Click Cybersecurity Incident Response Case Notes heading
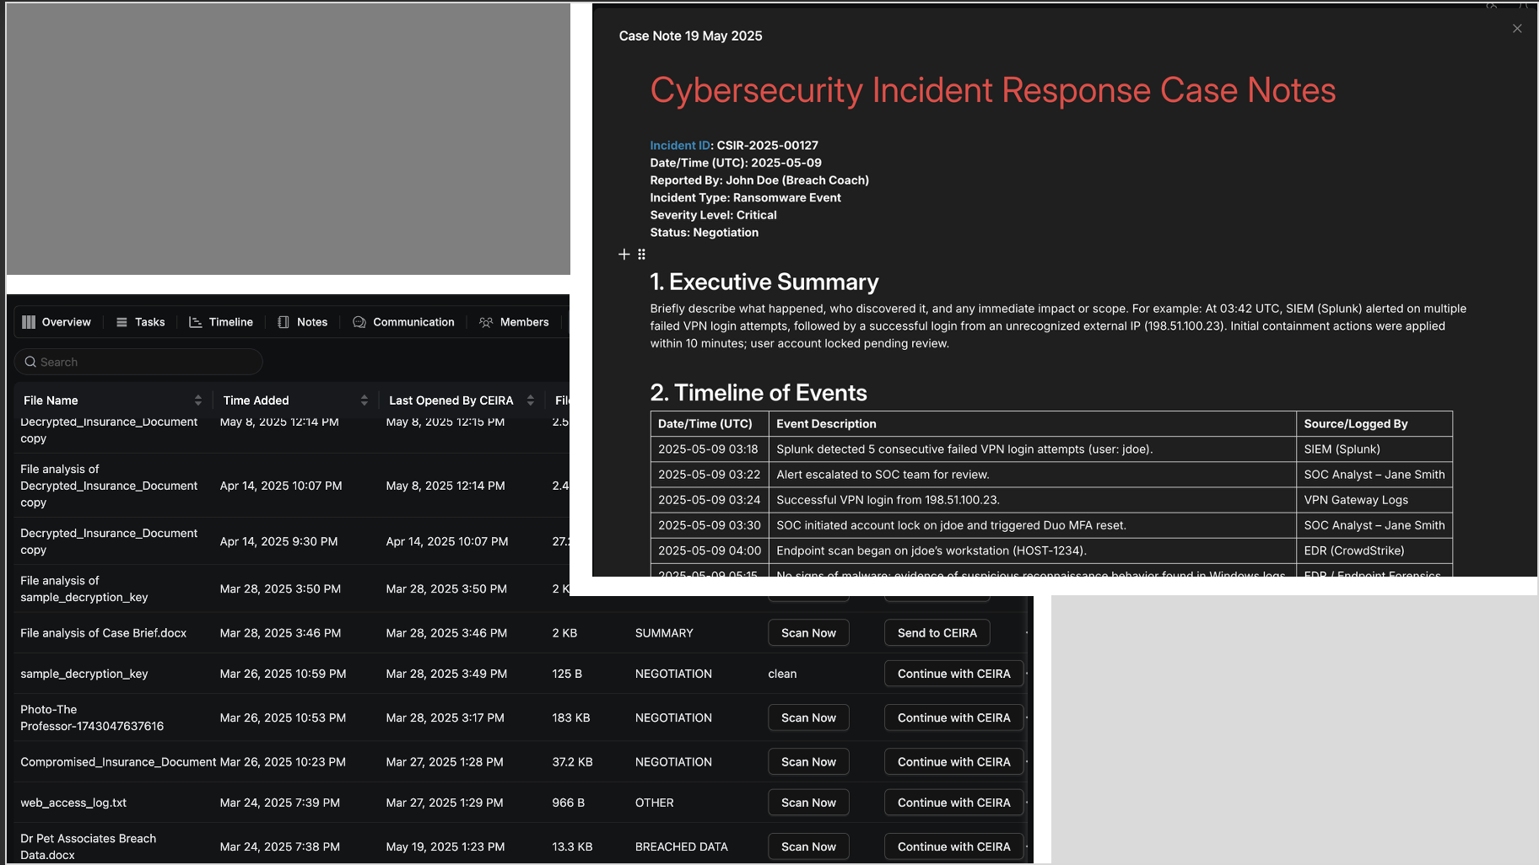 (993, 90)
